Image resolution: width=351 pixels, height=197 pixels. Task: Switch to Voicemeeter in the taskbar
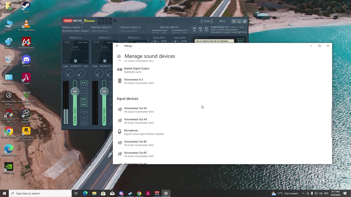tap(157, 193)
